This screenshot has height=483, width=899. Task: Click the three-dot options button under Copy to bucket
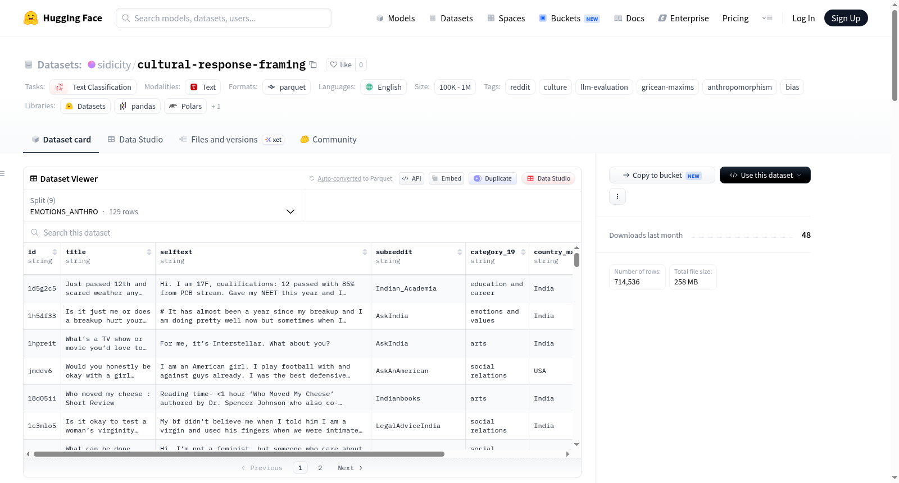[x=618, y=196]
